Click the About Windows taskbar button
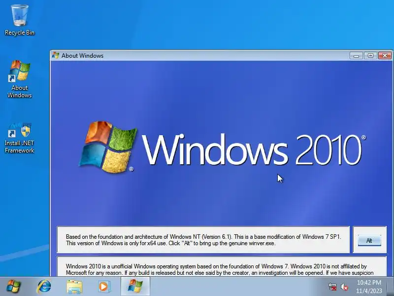Viewport: 394px width, 296px height. (x=135, y=287)
